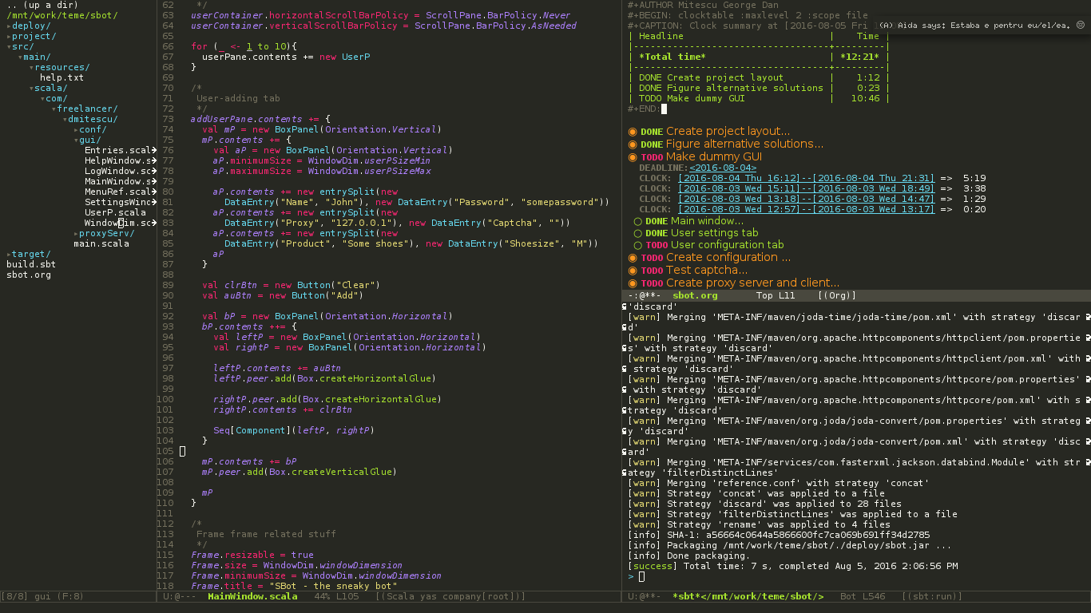The width and height of the screenshot is (1091, 613).
Task: Click the TODO keyword on 'Test captcha' heading
Action: click(x=651, y=271)
